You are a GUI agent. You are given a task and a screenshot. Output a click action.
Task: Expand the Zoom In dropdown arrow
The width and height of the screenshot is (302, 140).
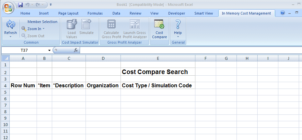pyautogui.click(x=43, y=29)
